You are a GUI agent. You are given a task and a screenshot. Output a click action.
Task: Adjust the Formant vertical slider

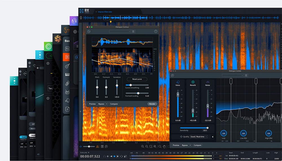(x=106, y=87)
